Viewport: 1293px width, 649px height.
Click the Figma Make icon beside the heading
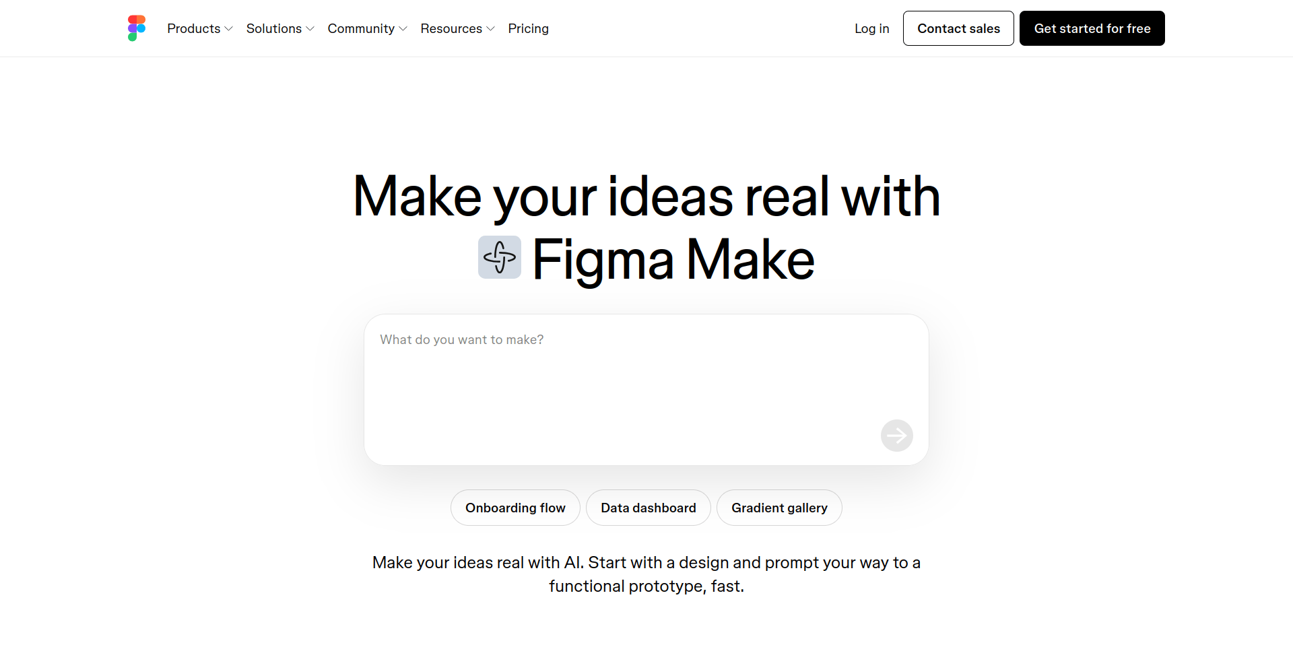(499, 257)
